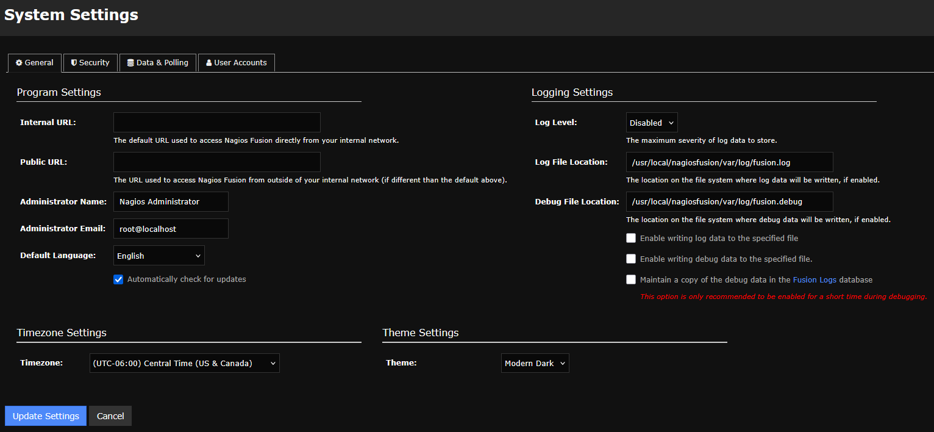The height and width of the screenshot is (432, 934).
Task: Enable writing debug data to specified file
Action: point(631,259)
